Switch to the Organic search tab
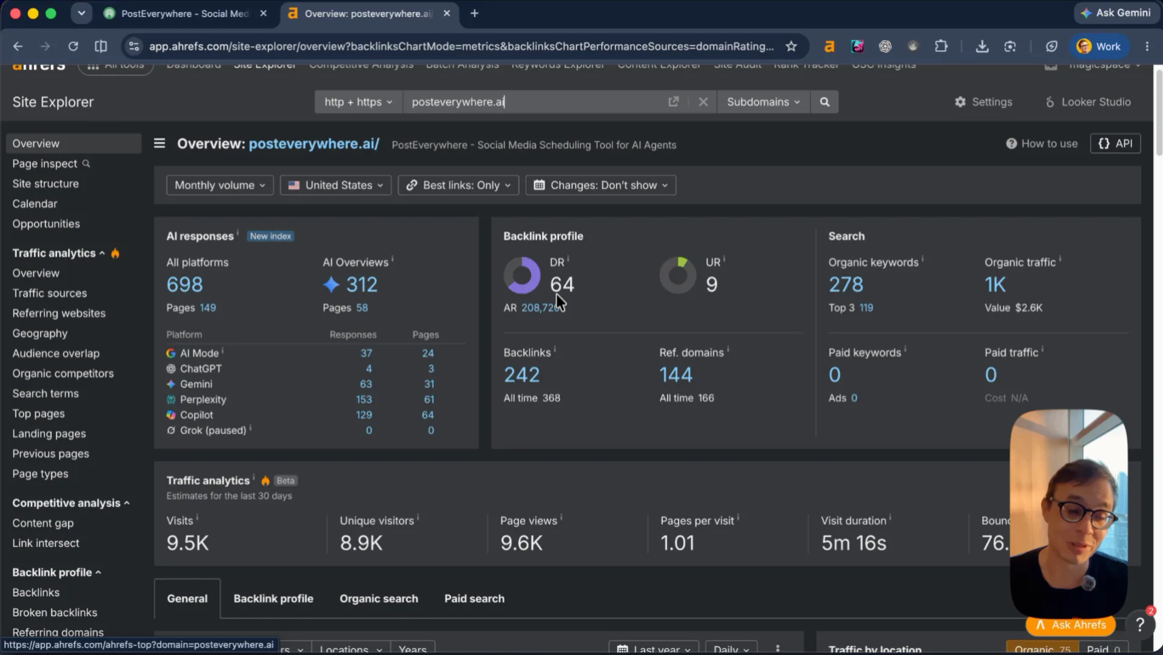The height and width of the screenshot is (655, 1163). [x=379, y=599]
